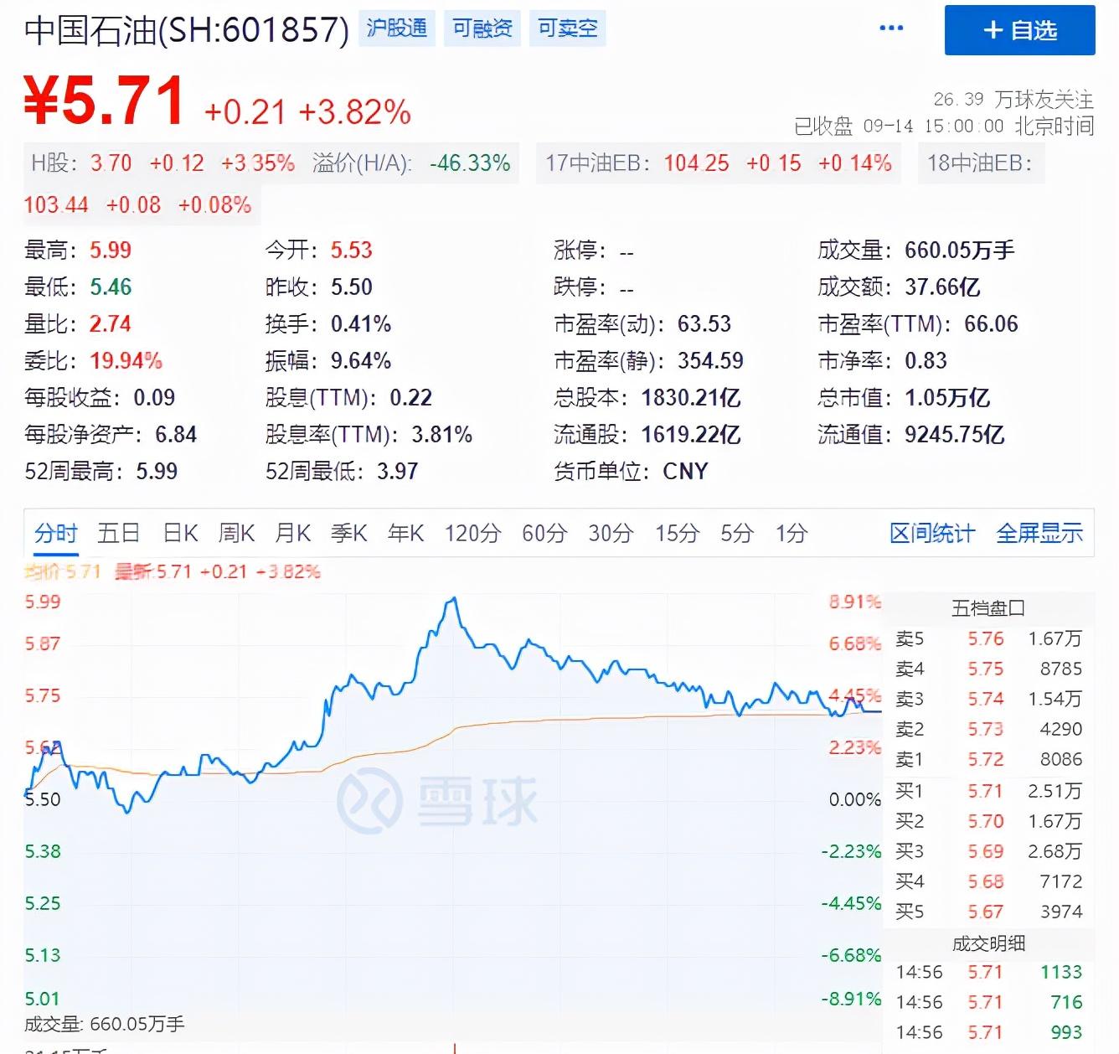Switch to the 15分 chart tab
This screenshot has width=1119, height=1054.
pos(677,534)
